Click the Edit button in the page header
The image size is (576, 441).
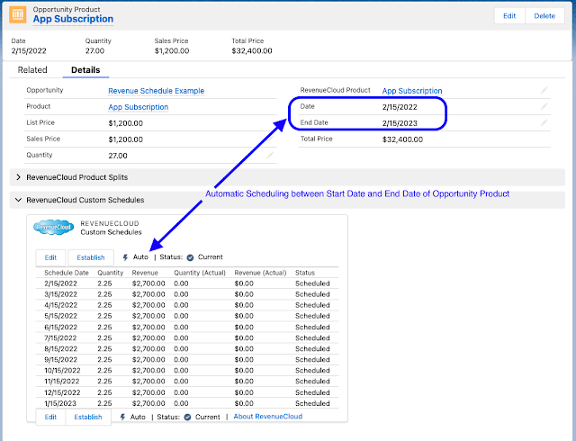[x=509, y=16]
